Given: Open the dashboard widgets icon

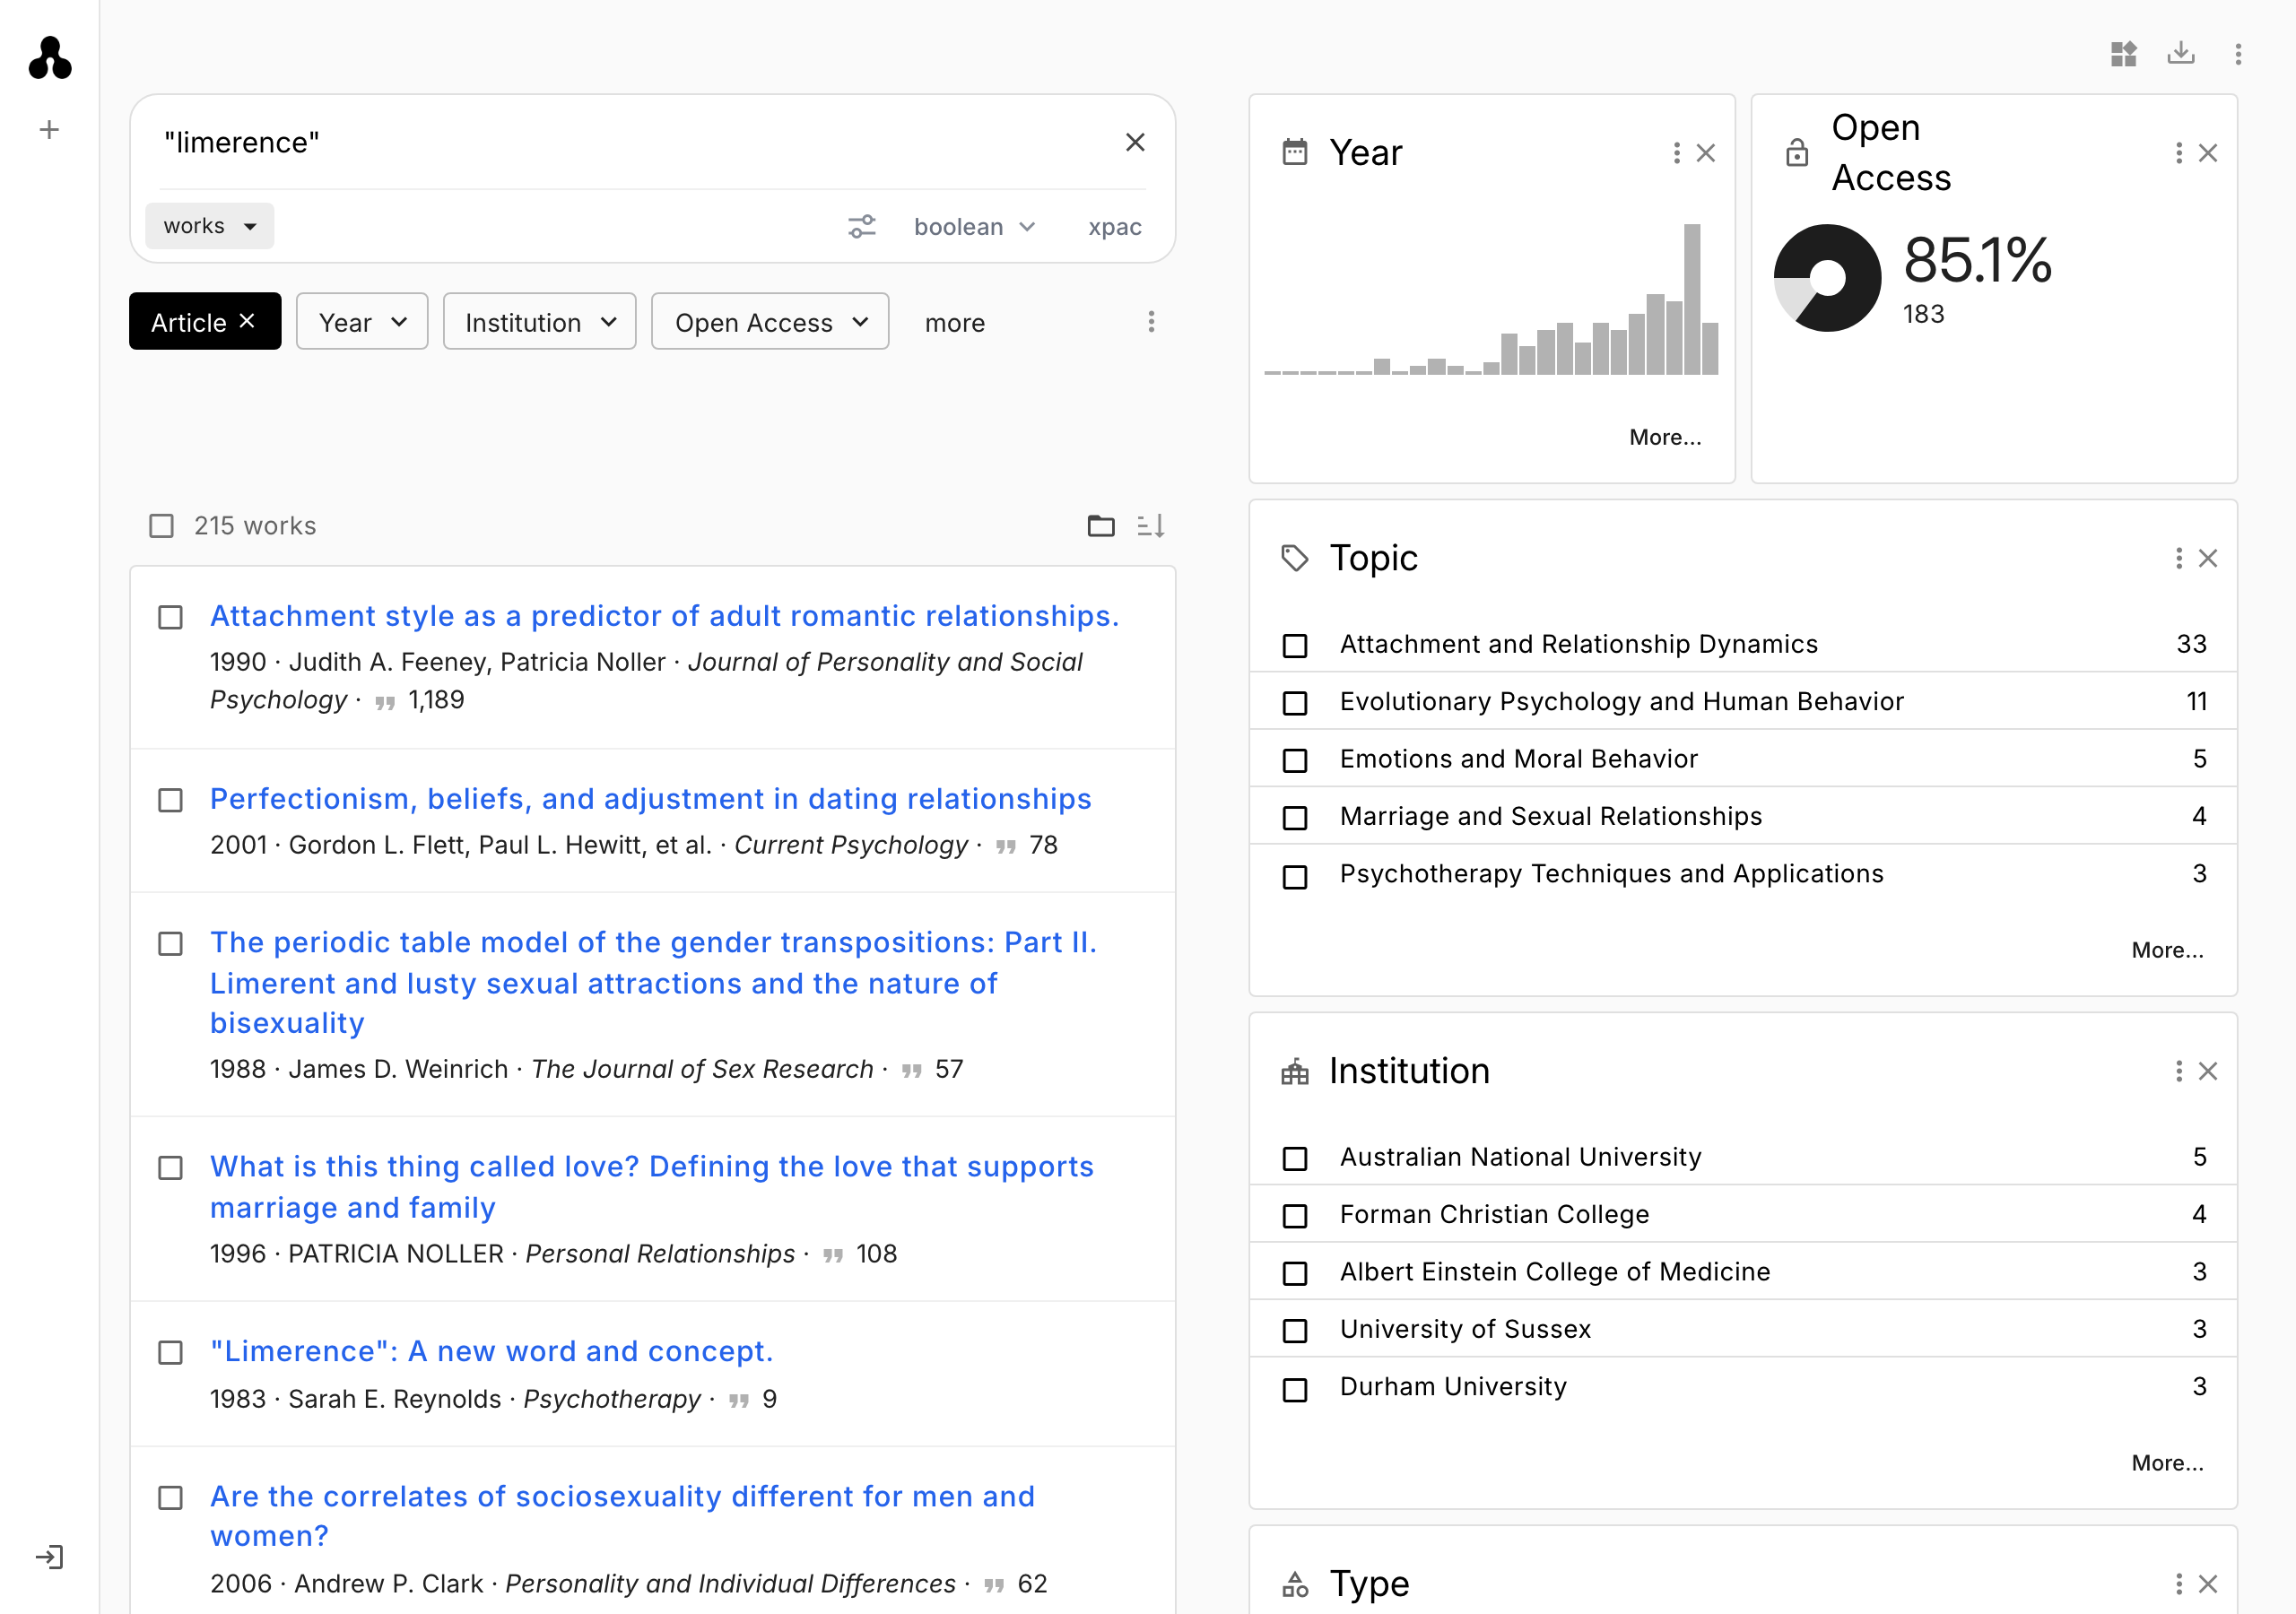Looking at the screenshot, I should pos(2124,53).
